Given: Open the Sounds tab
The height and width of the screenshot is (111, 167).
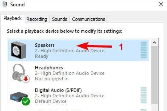Looking at the screenshot, I should tap(60, 19).
